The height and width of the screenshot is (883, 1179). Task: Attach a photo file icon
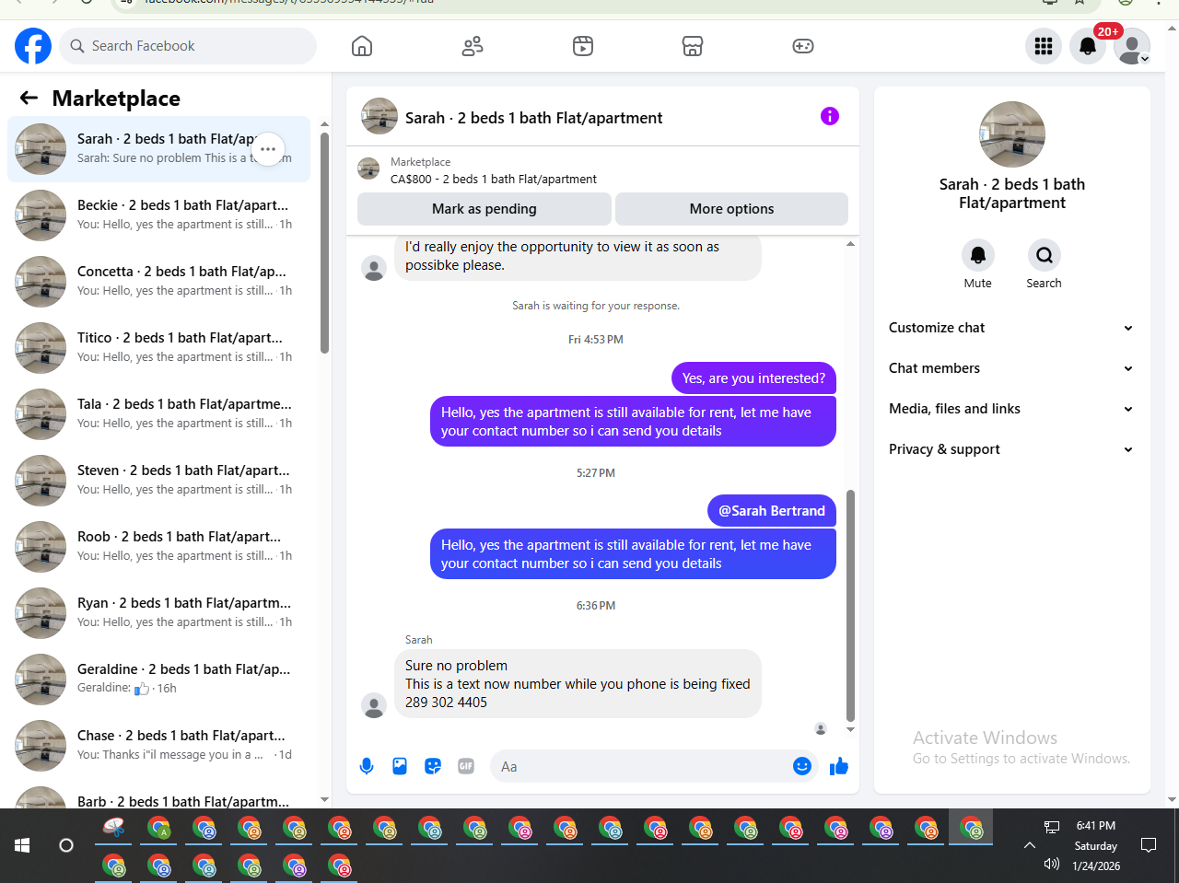(400, 766)
